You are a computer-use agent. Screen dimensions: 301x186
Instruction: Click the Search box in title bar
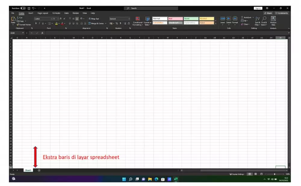click(151, 8)
